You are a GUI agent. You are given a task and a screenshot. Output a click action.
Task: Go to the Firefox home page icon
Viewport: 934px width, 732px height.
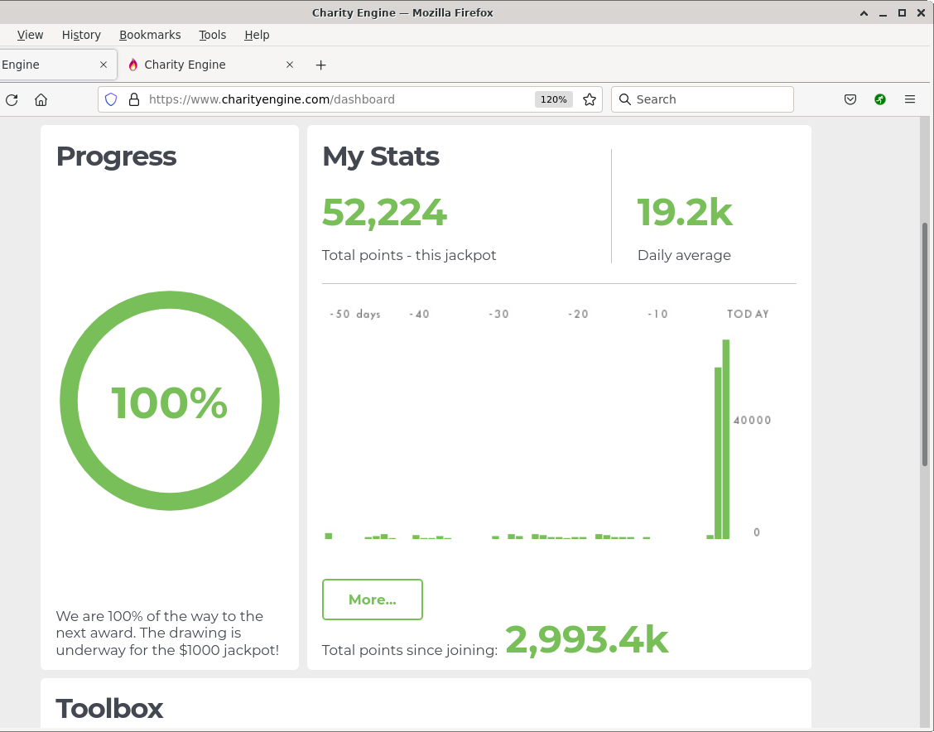(41, 99)
